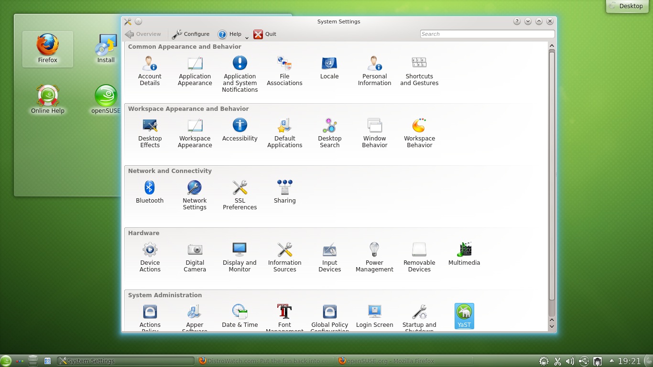Open Digital Camera settings
The width and height of the screenshot is (653, 367).
(x=195, y=257)
